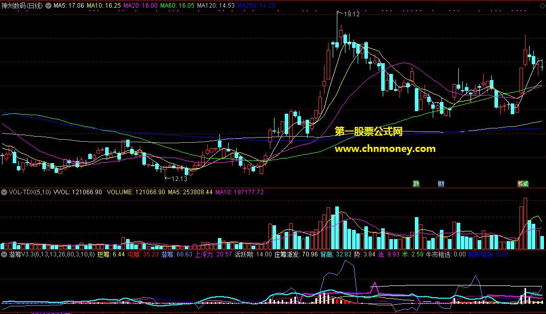Click the 潜筹V3.3(6,13,13,26,80,3,10,6) indicator name
This screenshot has width=546, height=314.
52,254
